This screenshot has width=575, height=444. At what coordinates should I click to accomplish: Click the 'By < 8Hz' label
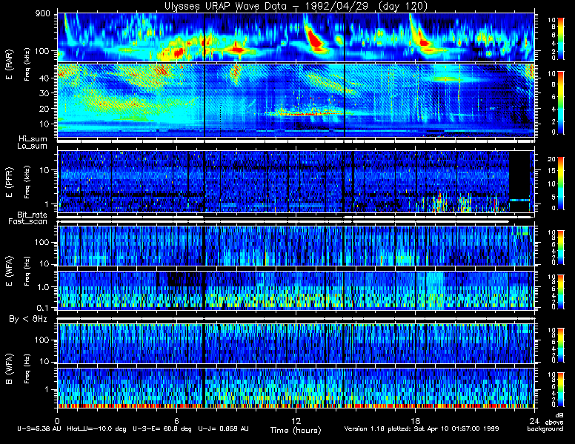[x=28, y=319]
